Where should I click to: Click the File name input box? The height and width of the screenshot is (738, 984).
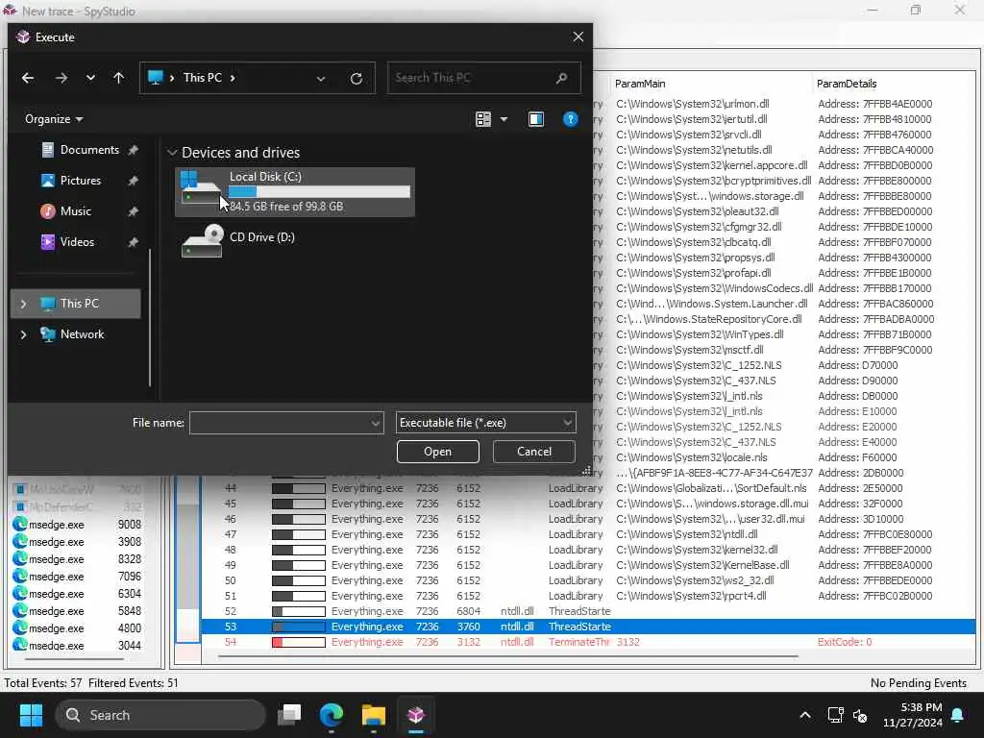tap(280, 423)
